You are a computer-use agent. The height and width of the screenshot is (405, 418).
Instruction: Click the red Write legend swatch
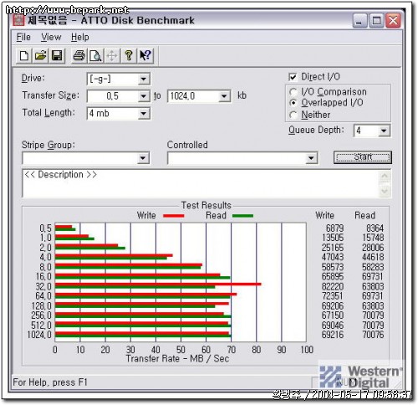173,216
